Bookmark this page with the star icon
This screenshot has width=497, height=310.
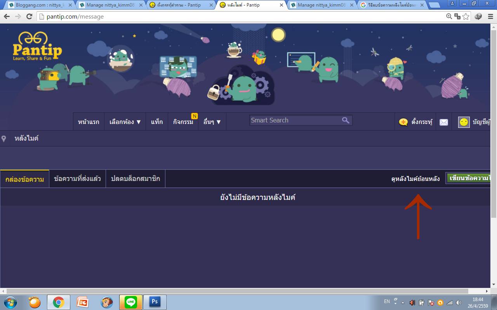tap(466, 16)
